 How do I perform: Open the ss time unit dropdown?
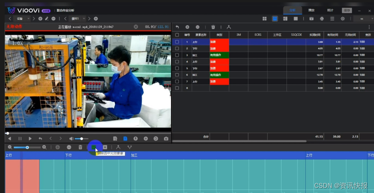coord(363,19)
